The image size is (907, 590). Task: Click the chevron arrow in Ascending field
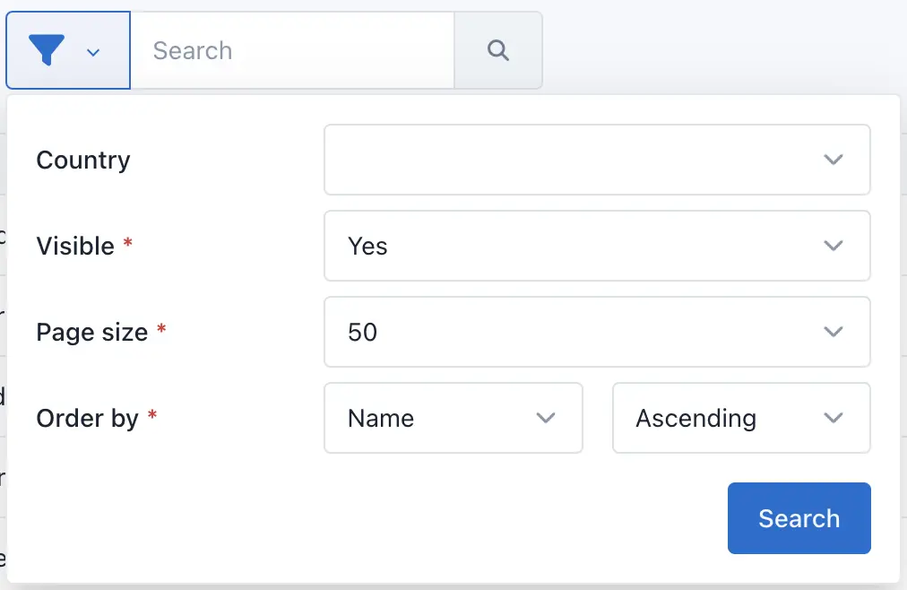pyautogui.click(x=833, y=418)
